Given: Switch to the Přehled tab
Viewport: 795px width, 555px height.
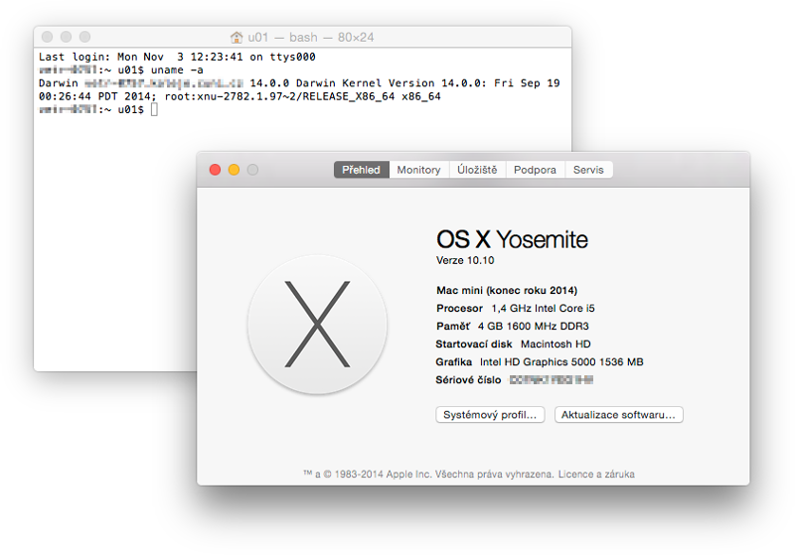Looking at the screenshot, I should pos(361,170).
